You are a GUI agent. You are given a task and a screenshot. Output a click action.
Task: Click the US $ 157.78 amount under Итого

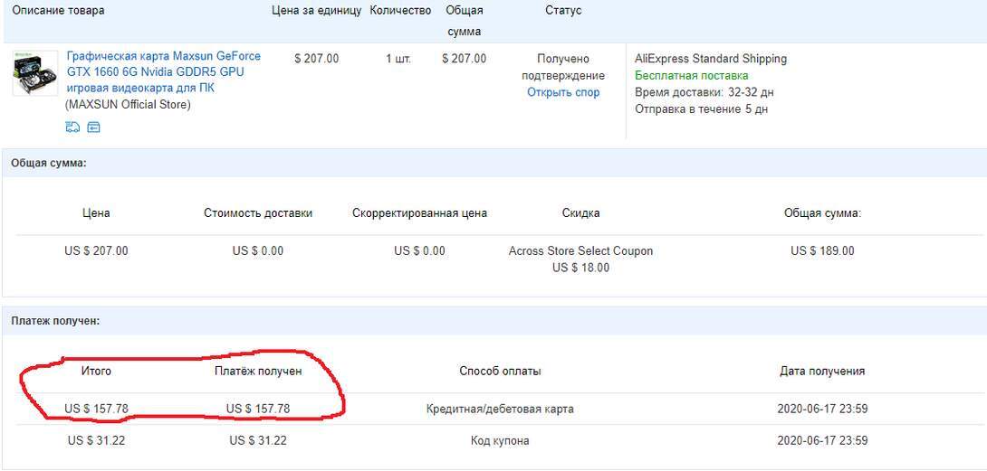pos(96,409)
